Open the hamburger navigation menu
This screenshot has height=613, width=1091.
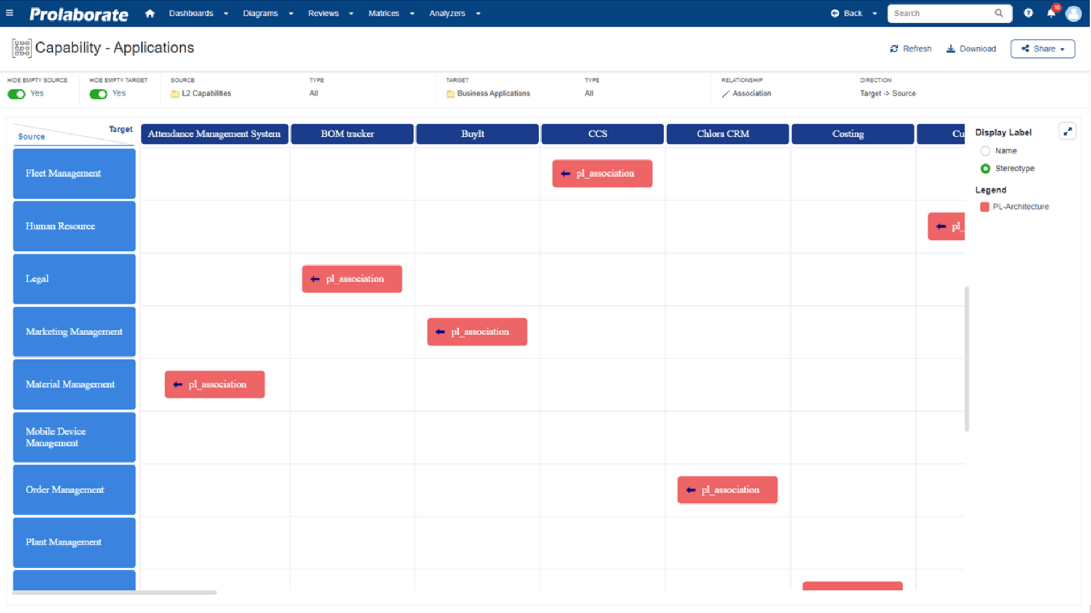coord(9,13)
